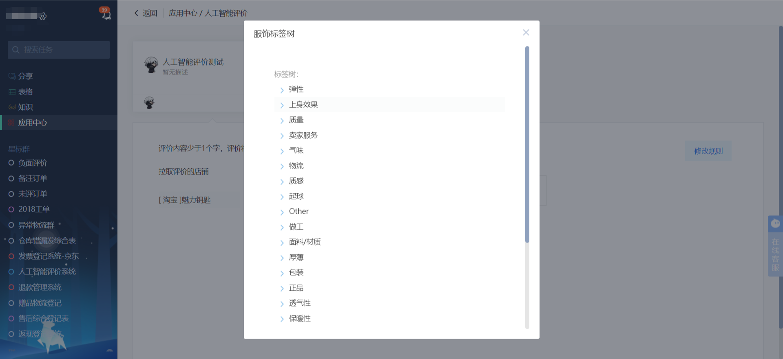Open the 负面评价 starred group
The image size is (783, 359).
[x=33, y=163]
